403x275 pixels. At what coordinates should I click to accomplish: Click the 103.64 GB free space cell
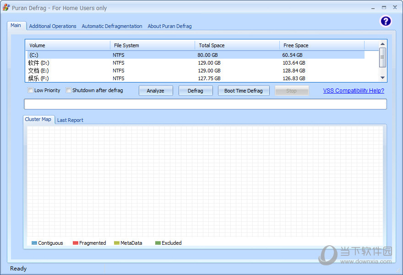pos(294,63)
